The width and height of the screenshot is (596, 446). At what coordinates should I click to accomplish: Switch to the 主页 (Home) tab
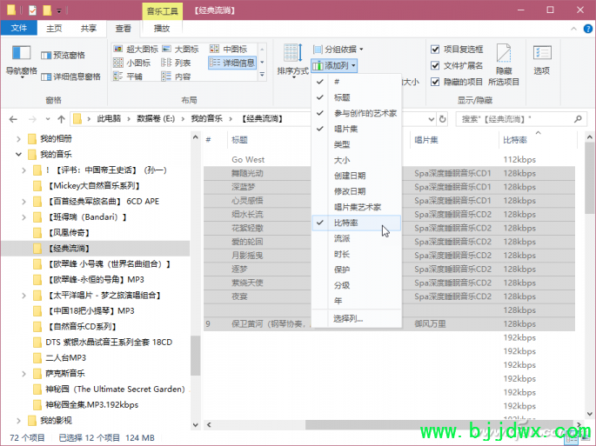point(54,29)
